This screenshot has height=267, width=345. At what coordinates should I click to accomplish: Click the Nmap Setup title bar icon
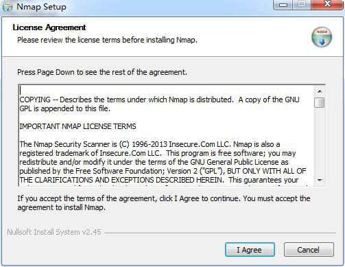(x=8, y=7)
